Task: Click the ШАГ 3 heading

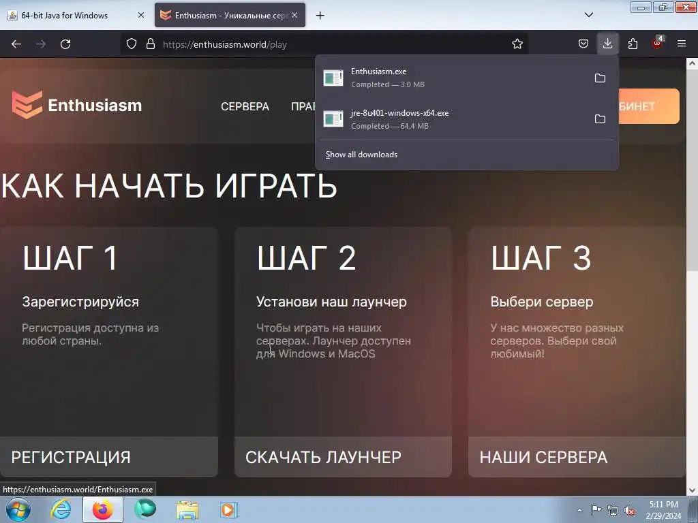Action: (x=541, y=258)
